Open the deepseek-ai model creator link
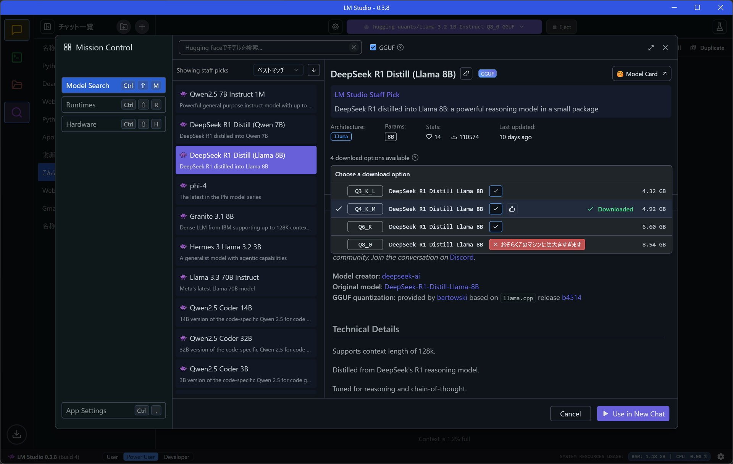 click(x=400, y=276)
